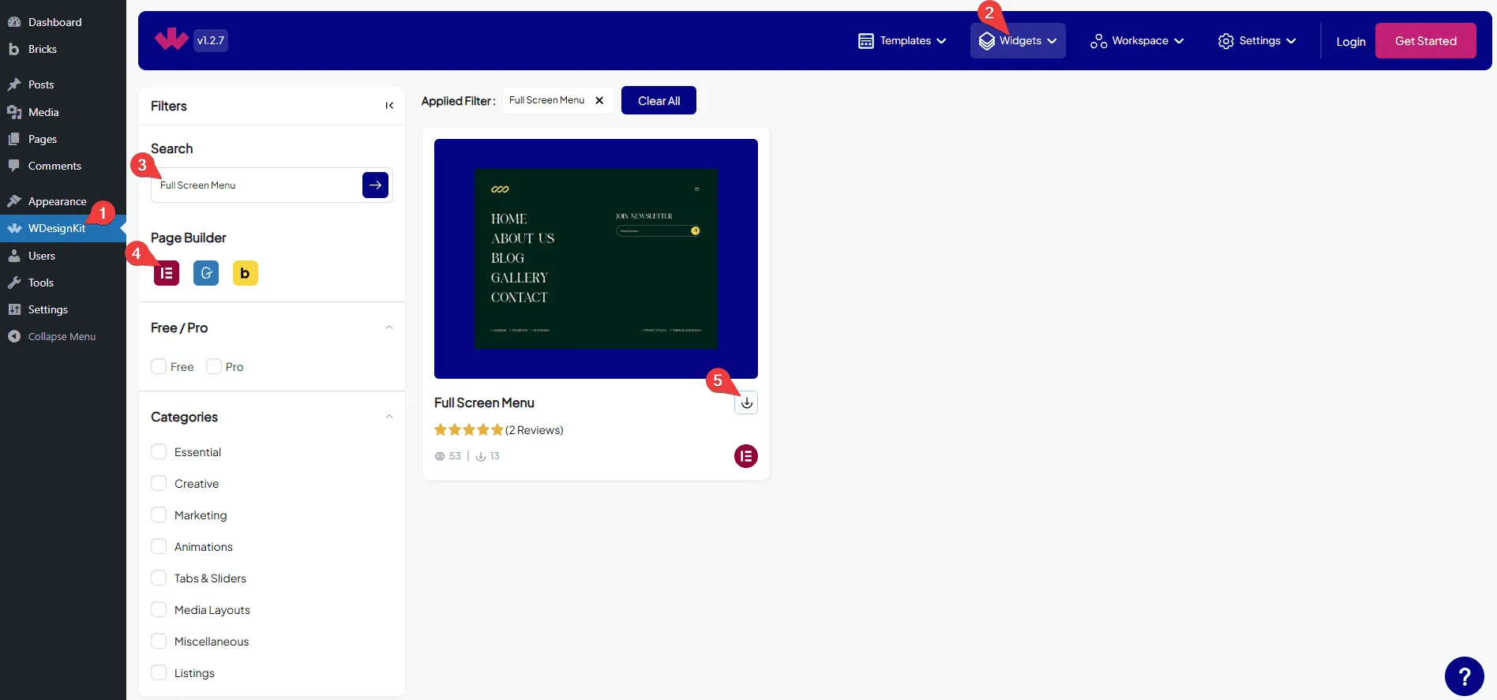Collapse the Filters panel
Image resolution: width=1497 pixels, height=700 pixels.
[x=389, y=106]
